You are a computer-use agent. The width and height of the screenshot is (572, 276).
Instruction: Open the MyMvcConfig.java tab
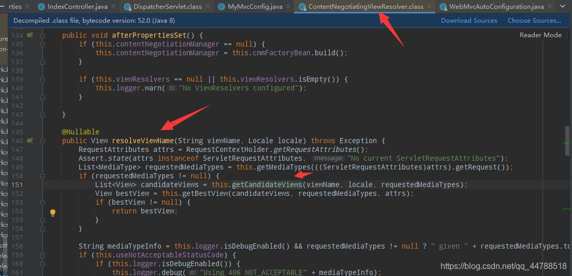click(255, 7)
